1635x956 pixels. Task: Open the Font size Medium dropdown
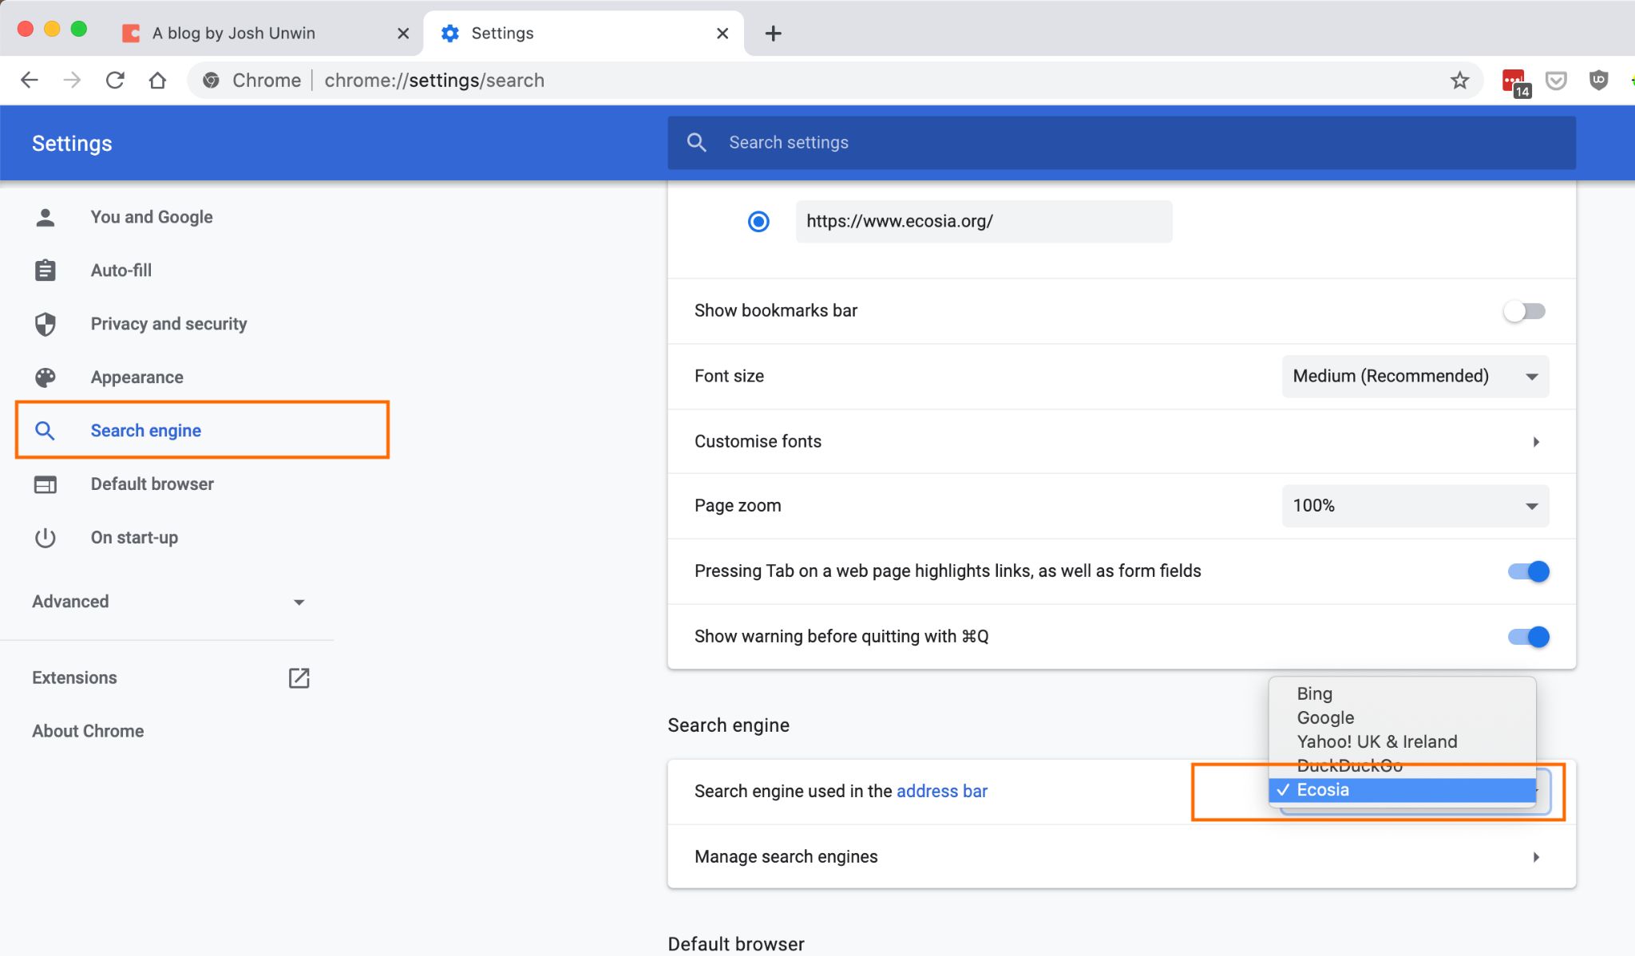pos(1415,376)
